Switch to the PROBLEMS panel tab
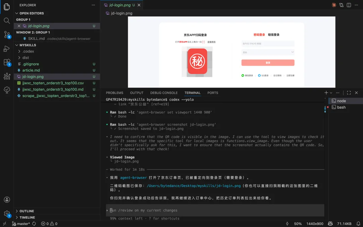The width and height of the screenshot is (363, 227). [x=114, y=93]
